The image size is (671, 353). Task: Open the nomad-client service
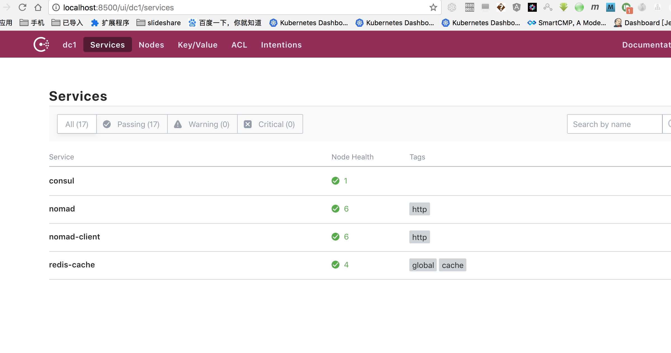pyautogui.click(x=74, y=237)
